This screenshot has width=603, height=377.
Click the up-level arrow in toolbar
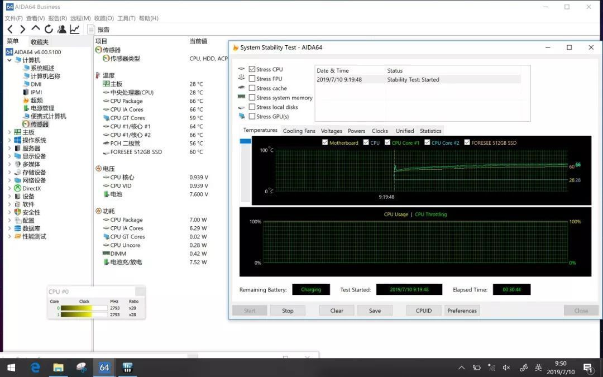(36, 28)
